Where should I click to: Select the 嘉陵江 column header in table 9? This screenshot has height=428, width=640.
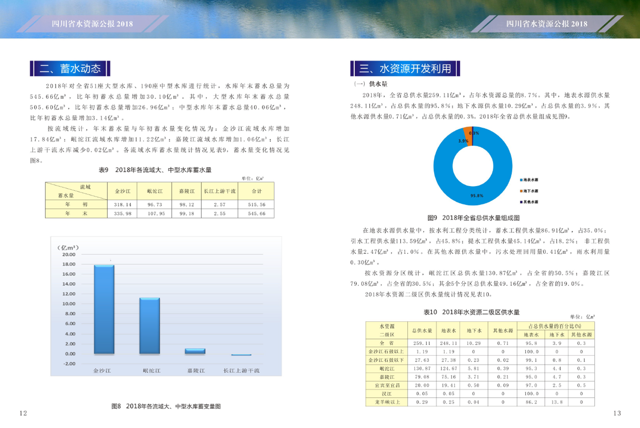(187, 191)
